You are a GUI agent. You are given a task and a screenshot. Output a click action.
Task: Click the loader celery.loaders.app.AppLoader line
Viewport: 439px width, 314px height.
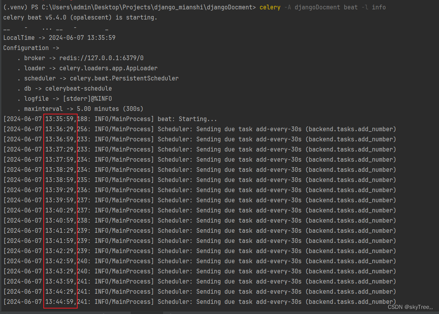pos(88,68)
